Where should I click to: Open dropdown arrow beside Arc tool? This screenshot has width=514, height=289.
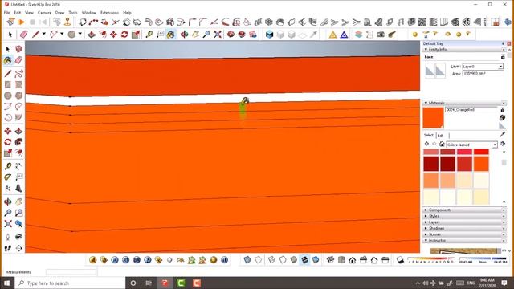tap(62, 34)
